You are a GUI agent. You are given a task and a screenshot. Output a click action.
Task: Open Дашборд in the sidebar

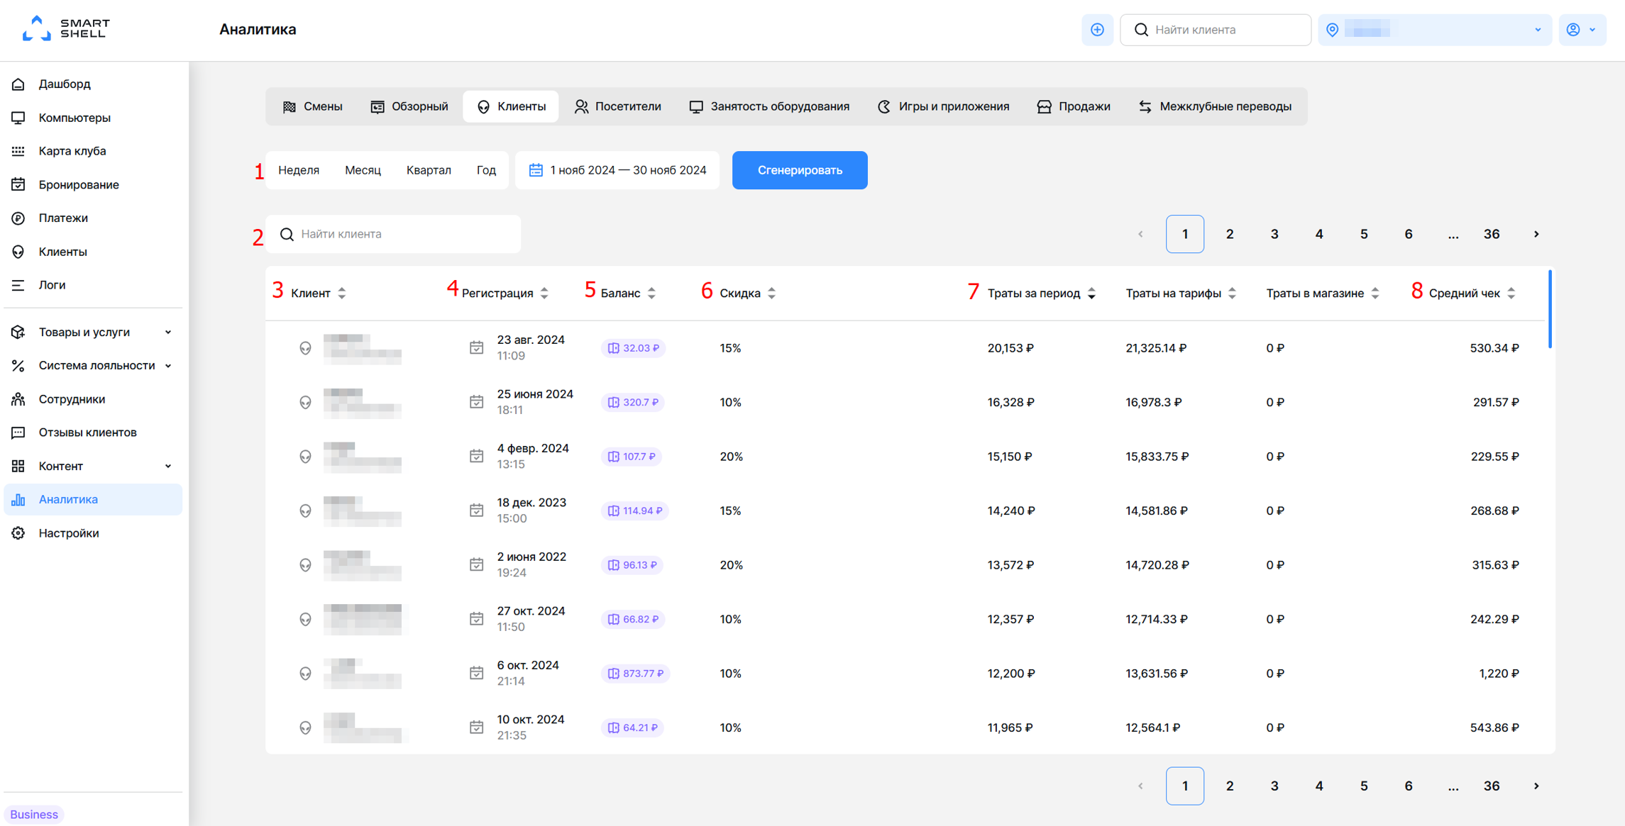(x=93, y=84)
